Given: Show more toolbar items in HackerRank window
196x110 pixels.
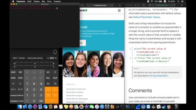Looking at the screenshot, I should 120,5.
